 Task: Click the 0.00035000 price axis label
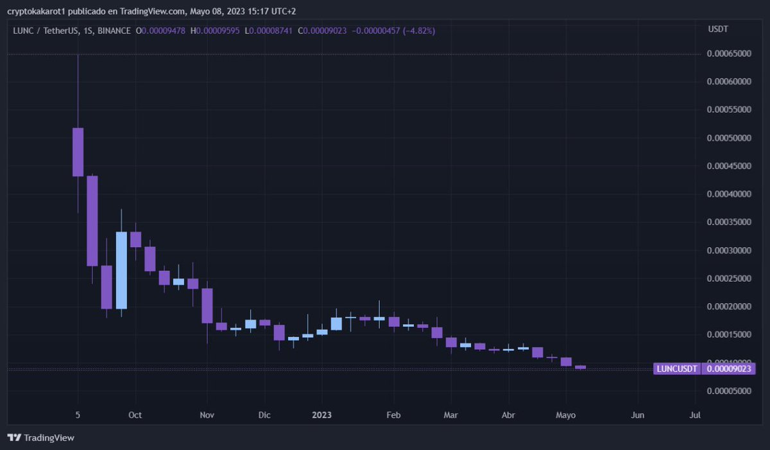click(x=730, y=222)
